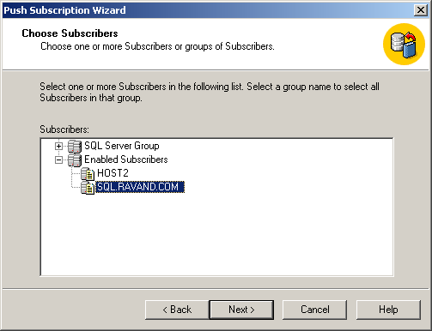Select HOST2 in the subscribers list
This screenshot has height=331, width=432.
tap(113, 173)
